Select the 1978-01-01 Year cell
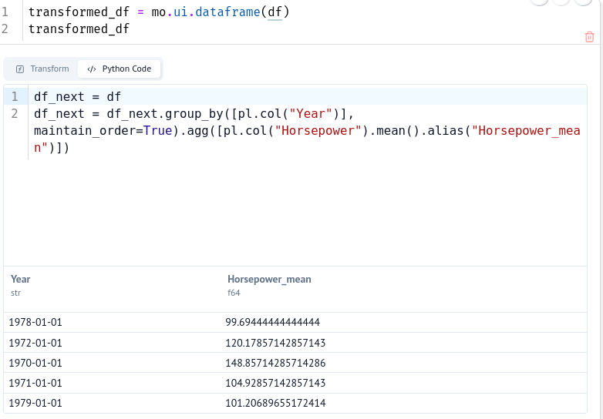This screenshot has height=419, width=603. tap(35, 322)
